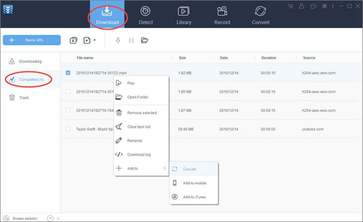Screen dimensions: 363x222
Task: Click the batch download icon
Action: pyautogui.click(x=73, y=40)
